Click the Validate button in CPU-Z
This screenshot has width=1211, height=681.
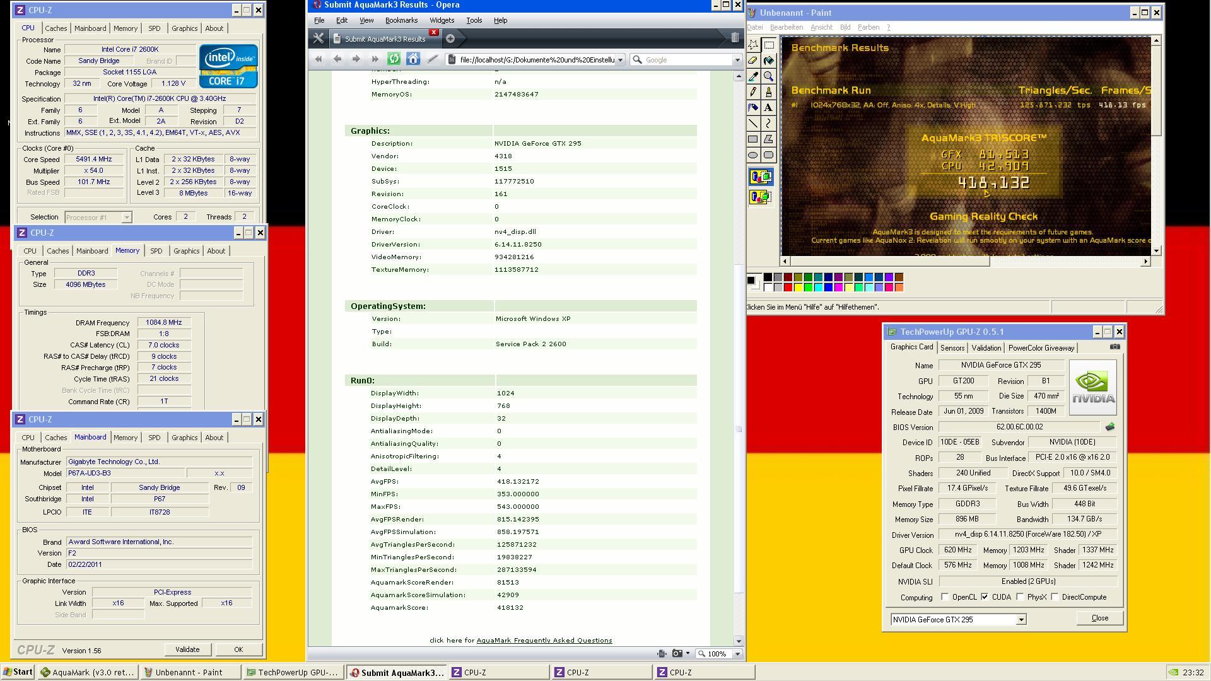point(187,649)
